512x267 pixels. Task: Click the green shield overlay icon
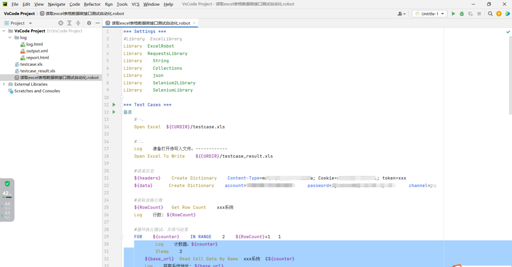click(7, 184)
